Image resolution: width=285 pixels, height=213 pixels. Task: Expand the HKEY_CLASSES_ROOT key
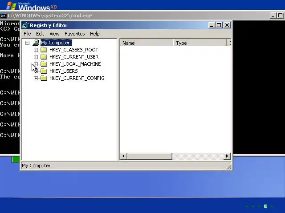pos(36,50)
